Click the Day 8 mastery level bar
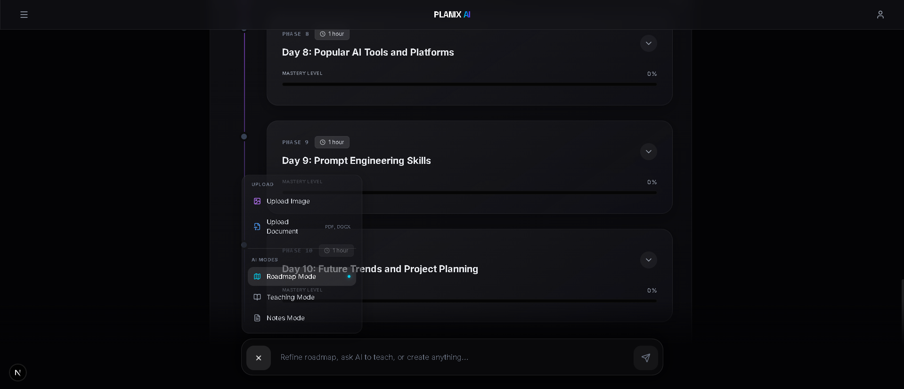 point(469,84)
